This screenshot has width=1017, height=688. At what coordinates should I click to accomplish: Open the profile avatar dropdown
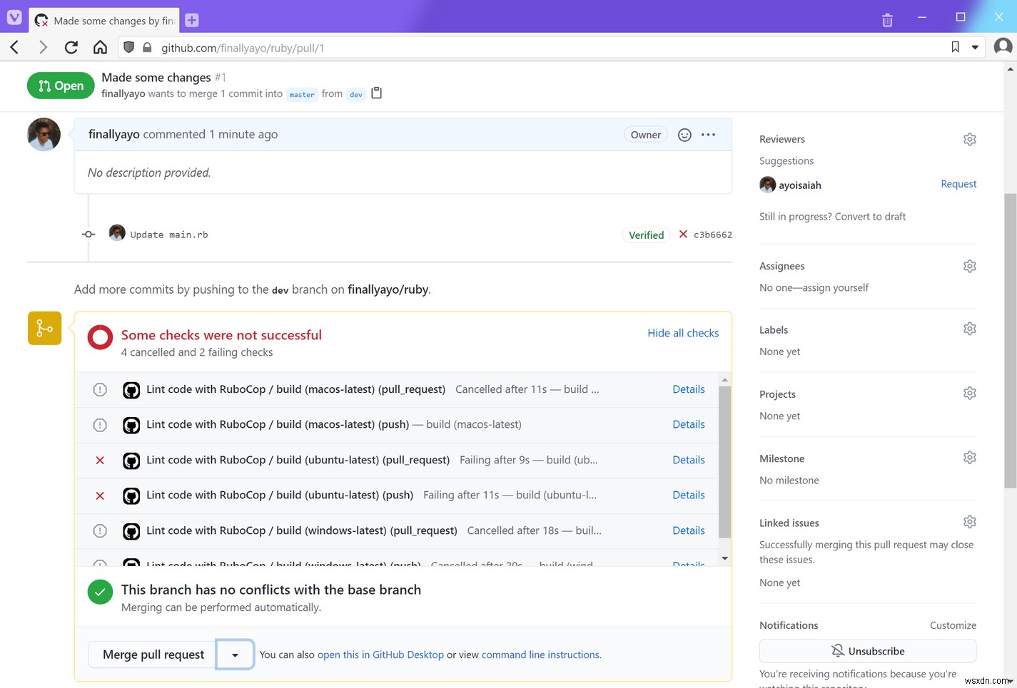1003,47
